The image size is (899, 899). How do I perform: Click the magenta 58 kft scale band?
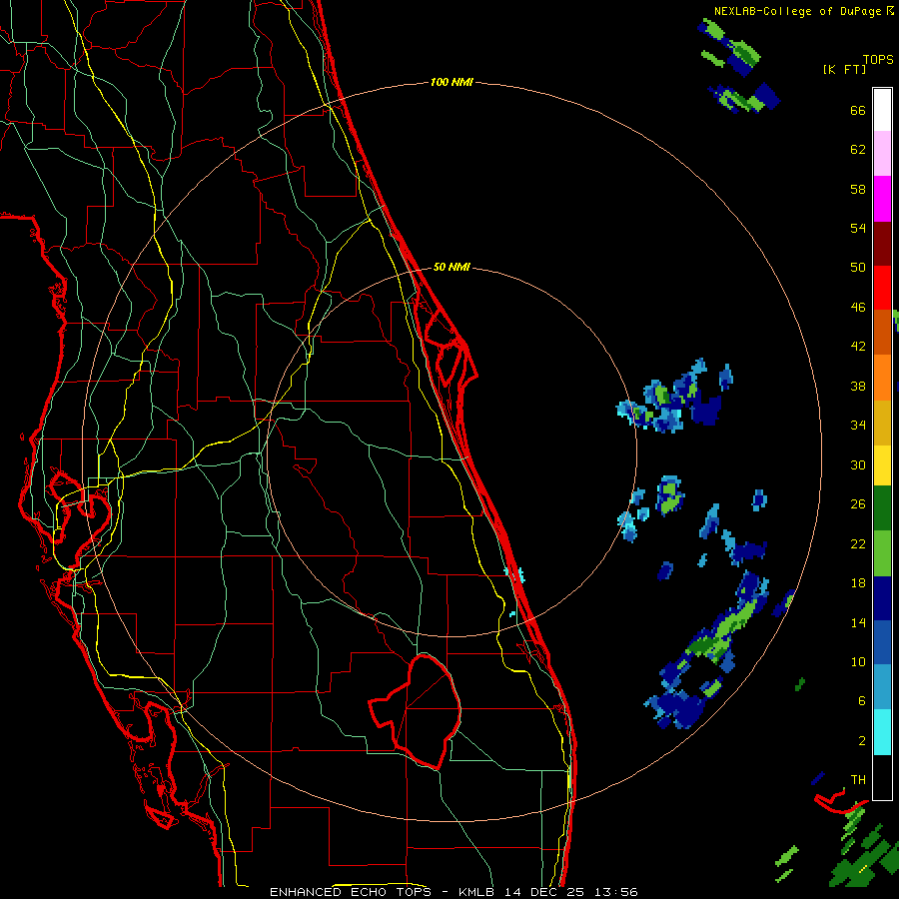click(882, 199)
